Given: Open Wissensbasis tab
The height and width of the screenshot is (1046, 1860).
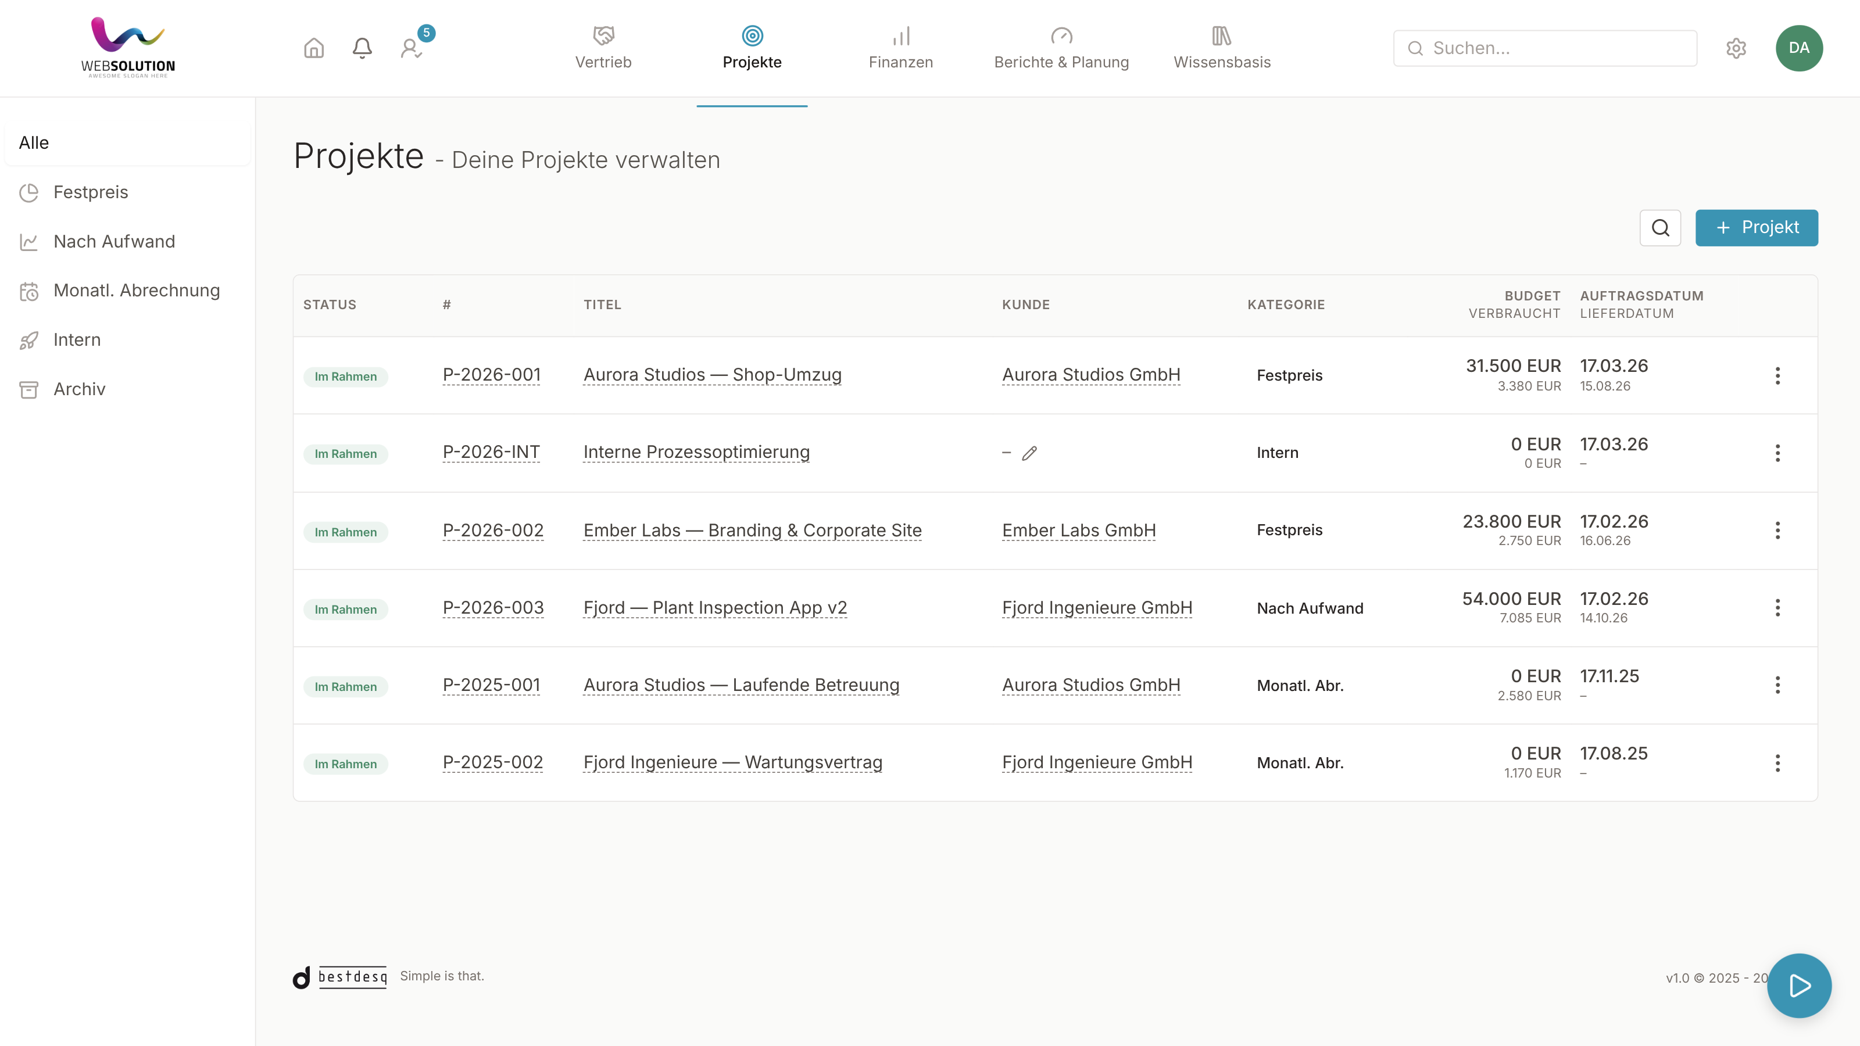Looking at the screenshot, I should (x=1222, y=48).
